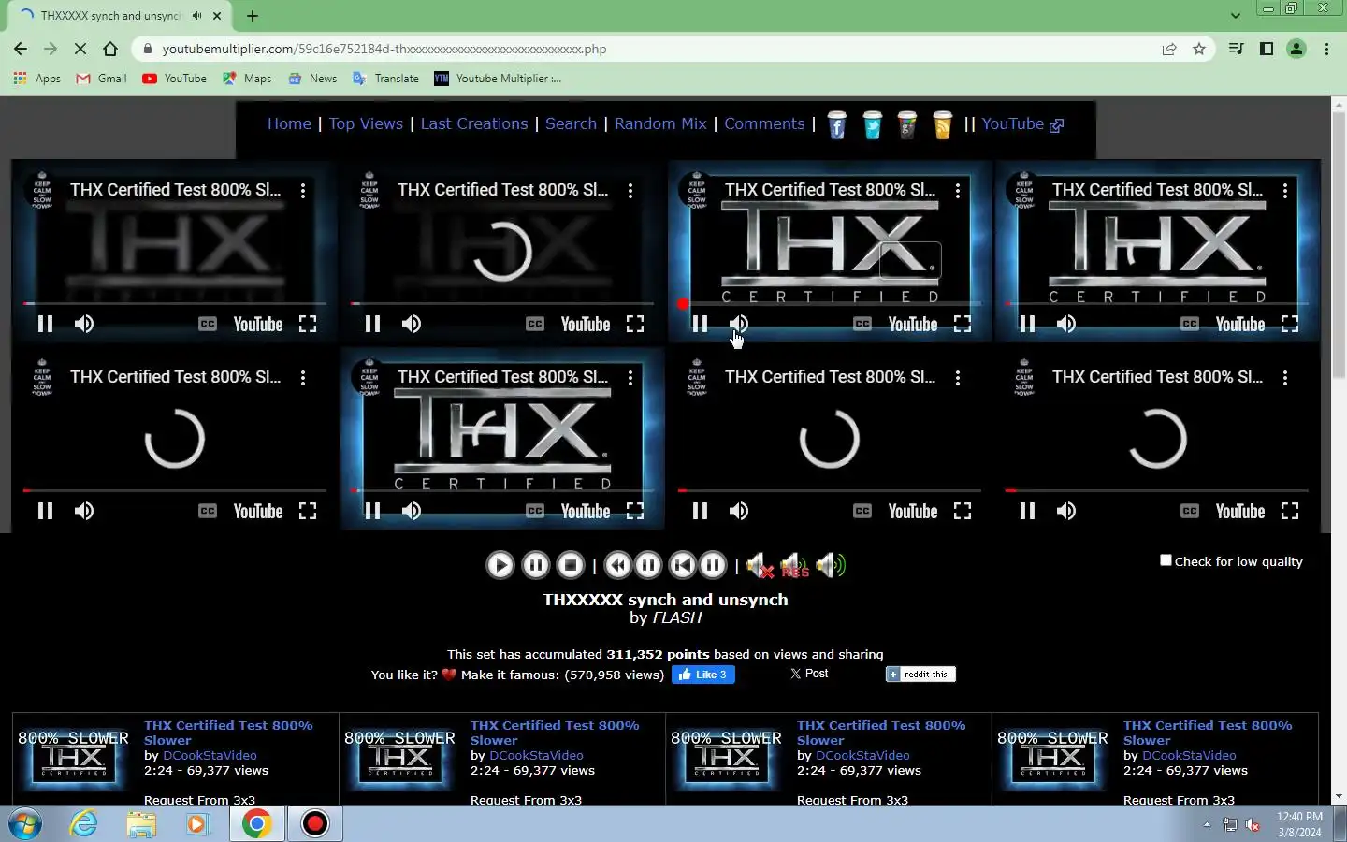
Task: Click the X Post share button
Action: [x=809, y=674]
